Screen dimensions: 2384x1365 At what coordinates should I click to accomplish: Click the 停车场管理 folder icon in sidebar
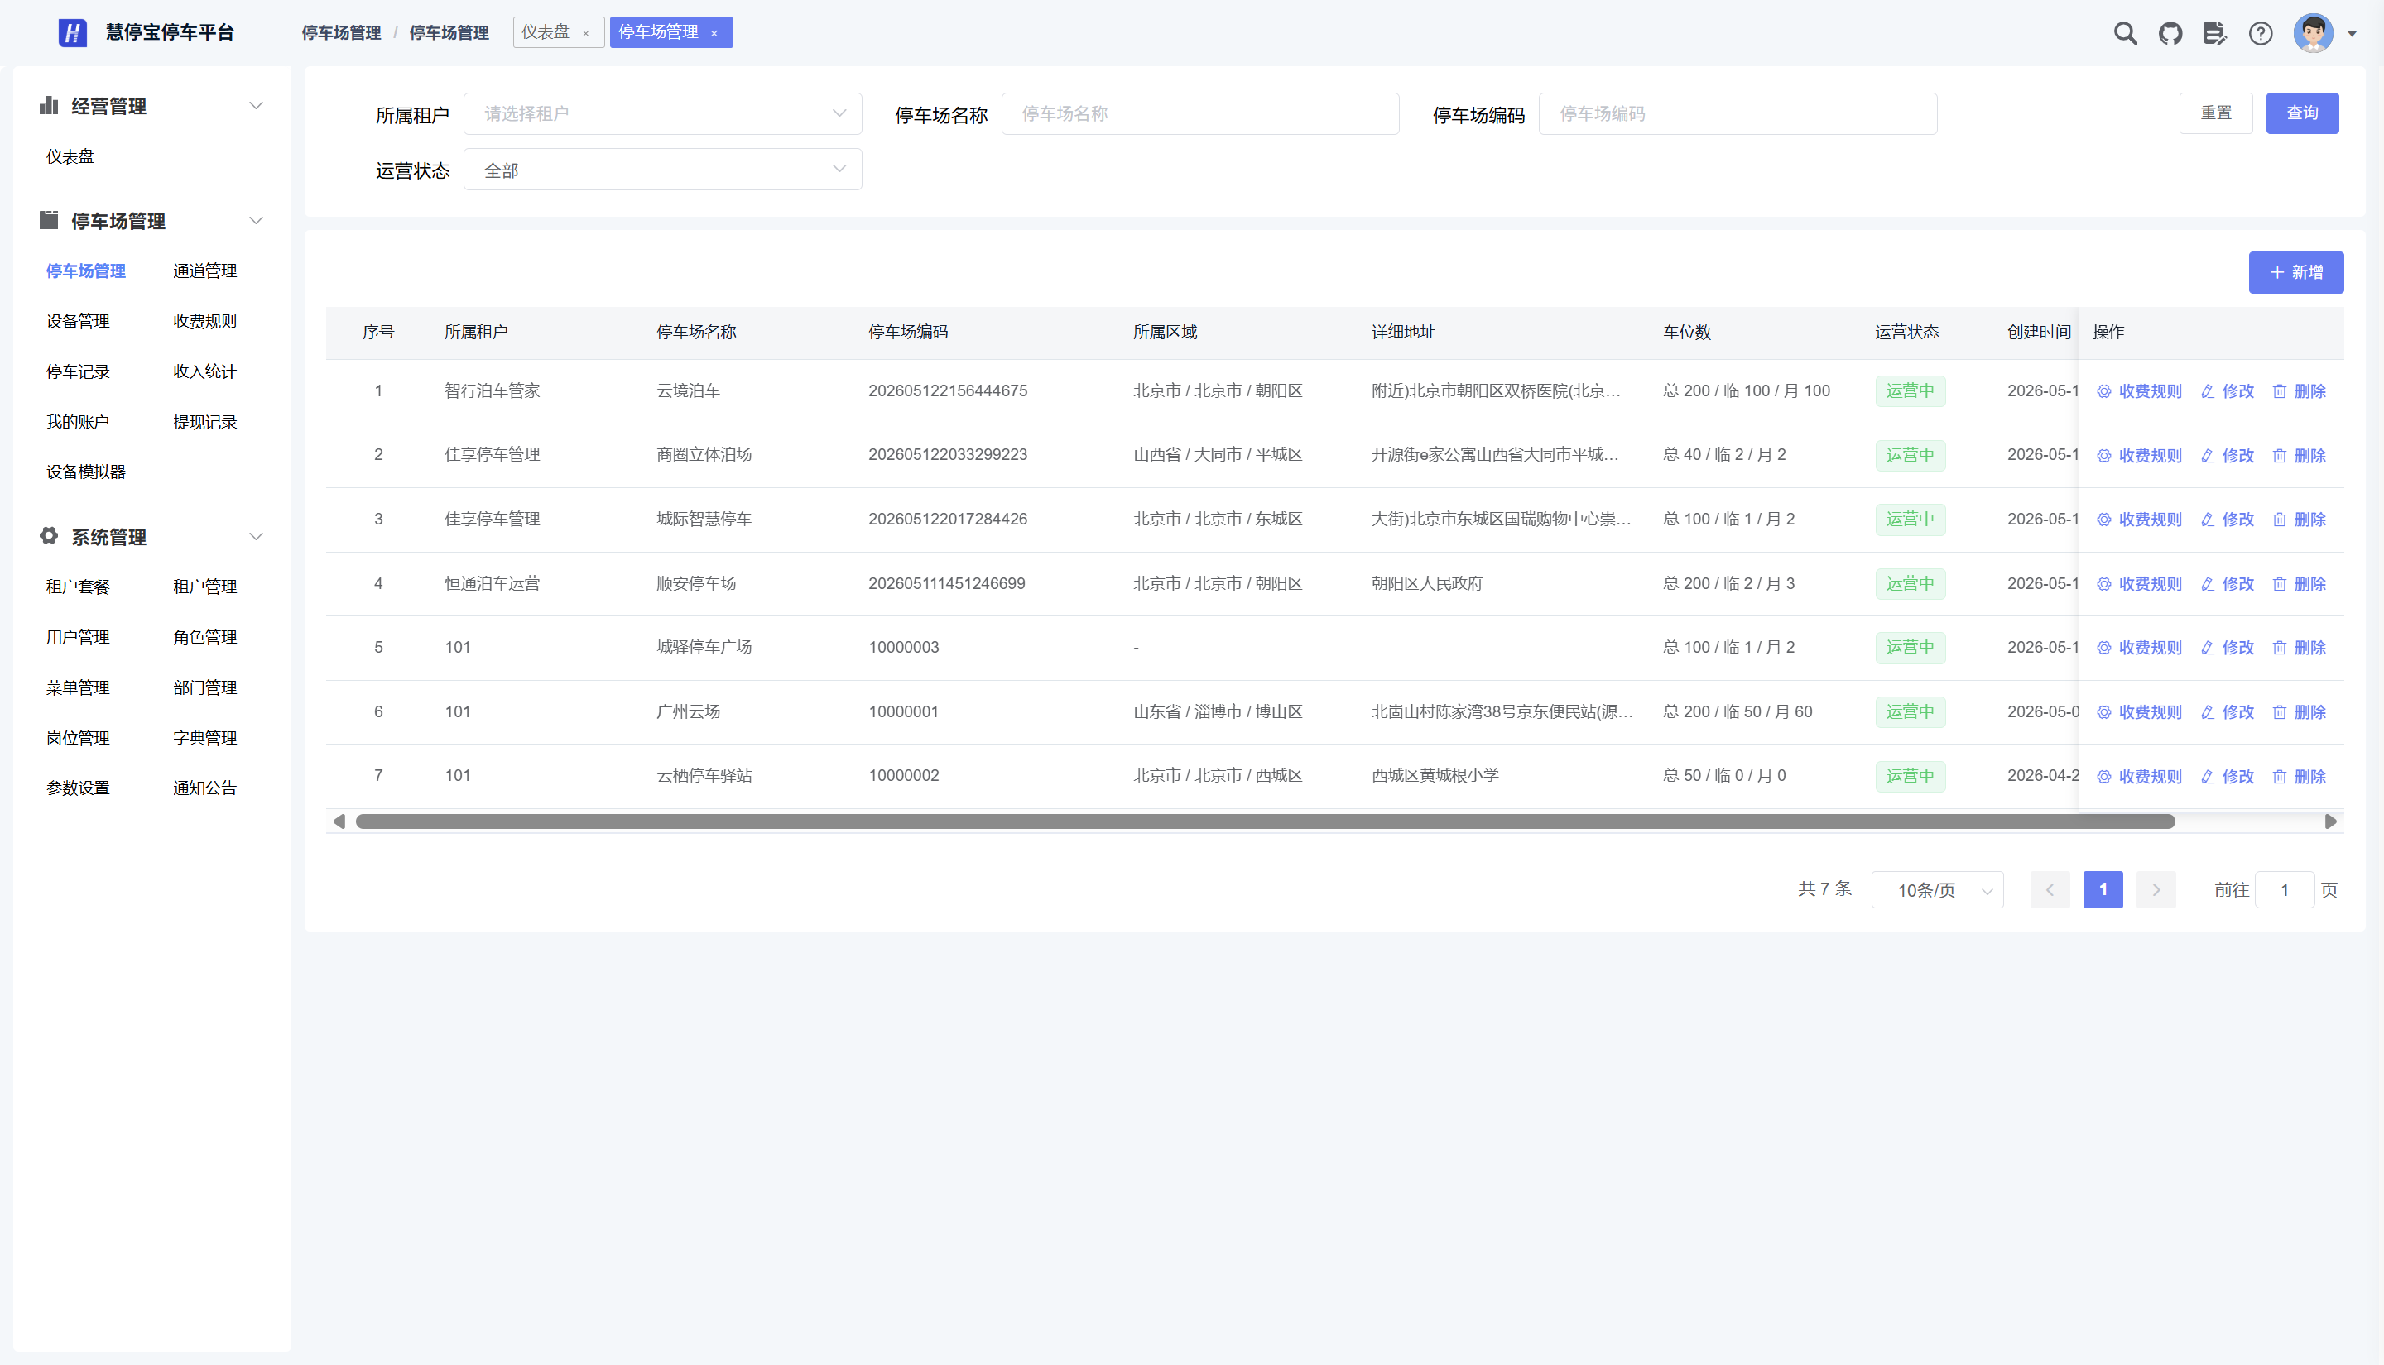pos(49,219)
